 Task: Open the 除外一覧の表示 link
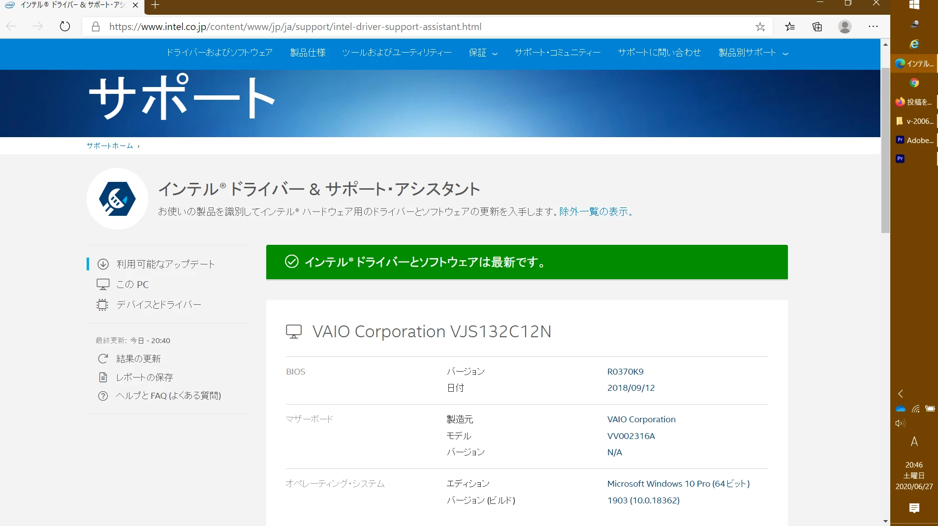point(596,212)
